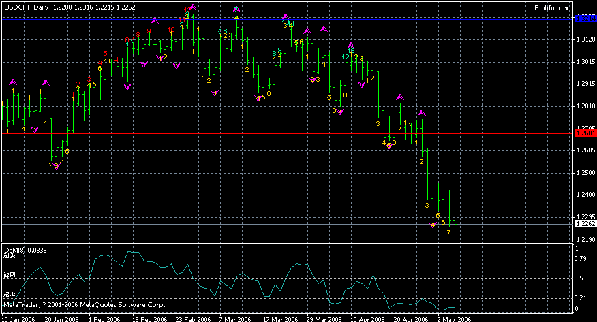Click the 1.3120 price scale value
The image size is (597, 322).
[x=584, y=40]
